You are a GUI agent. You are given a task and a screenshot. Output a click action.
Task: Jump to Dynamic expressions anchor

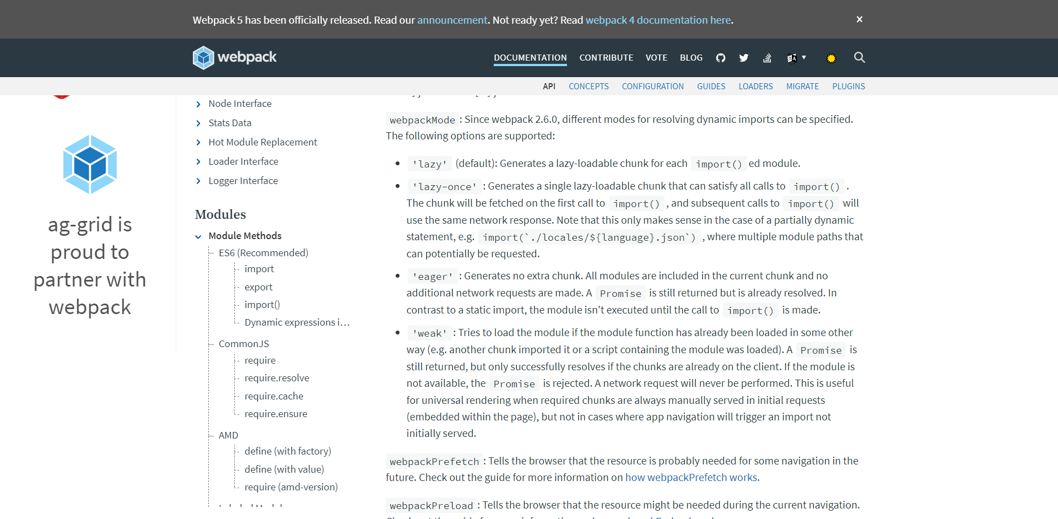pyautogui.click(x=297, y=322)
